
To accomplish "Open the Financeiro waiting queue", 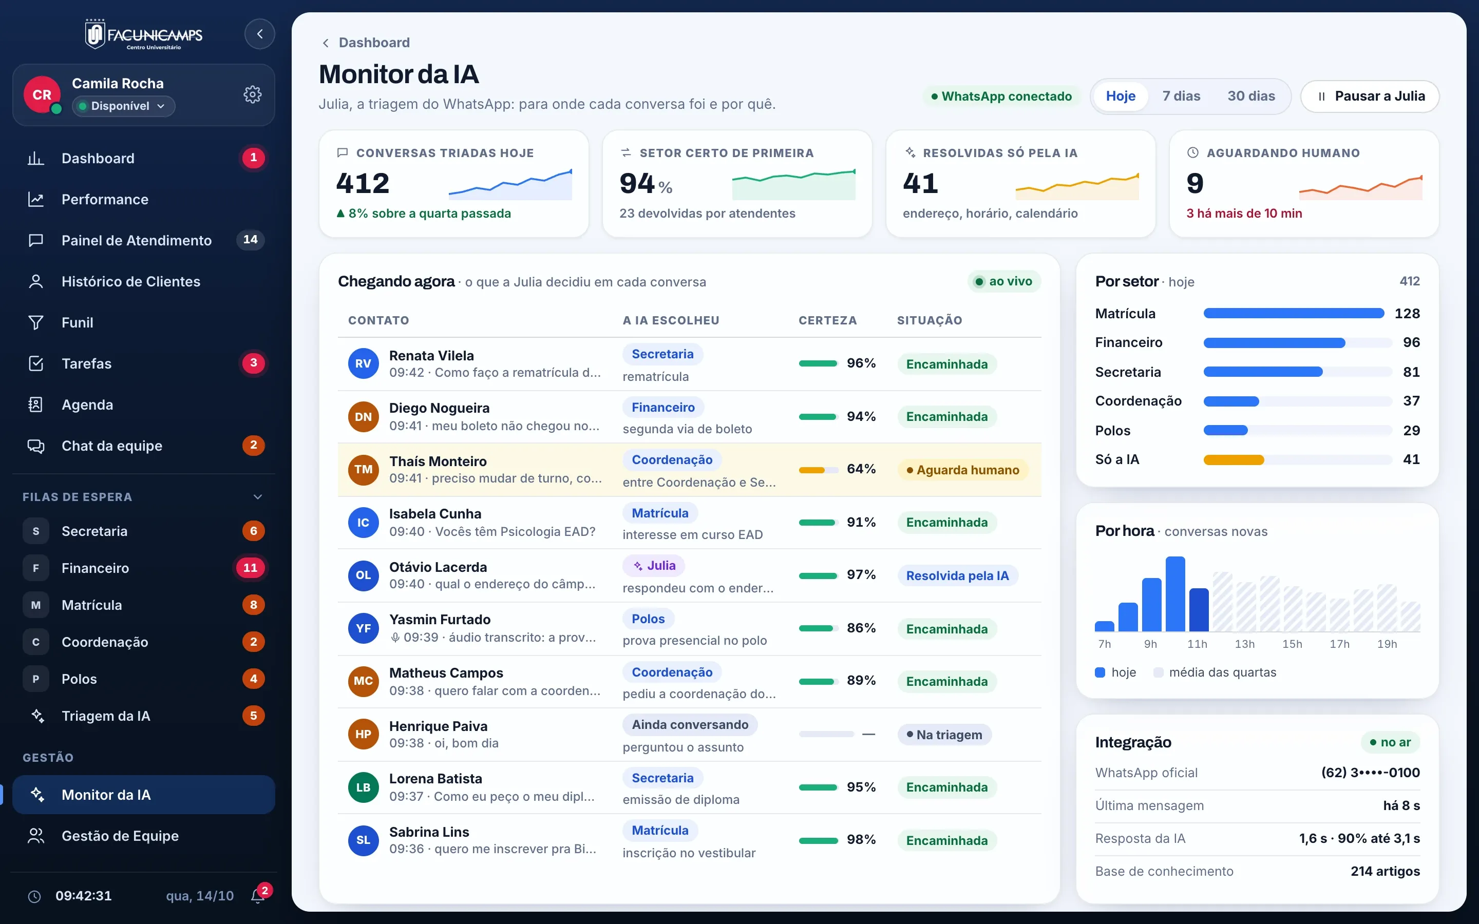I will (x=144, y=568).
